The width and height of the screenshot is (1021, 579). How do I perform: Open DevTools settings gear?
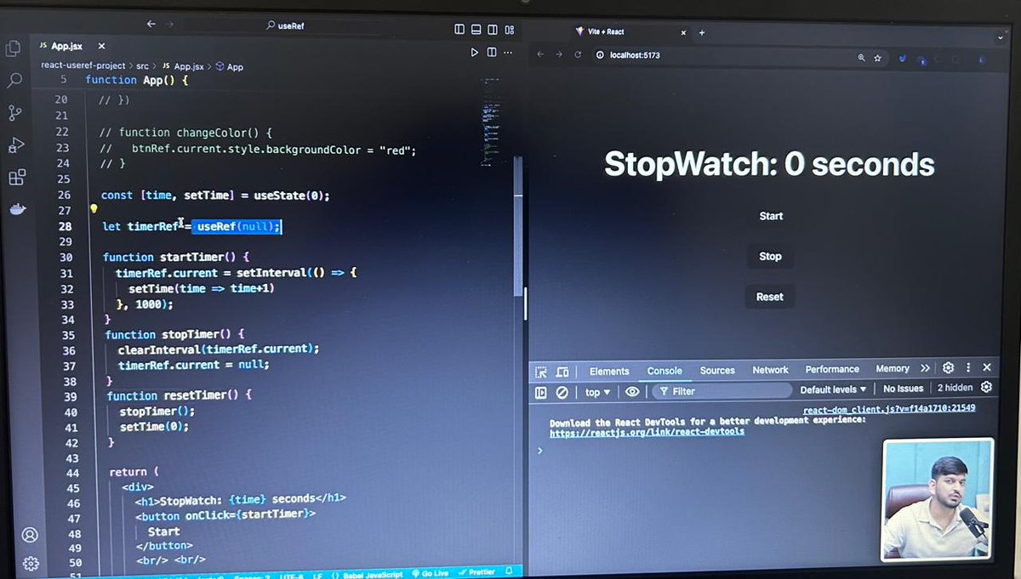point(948,367)
